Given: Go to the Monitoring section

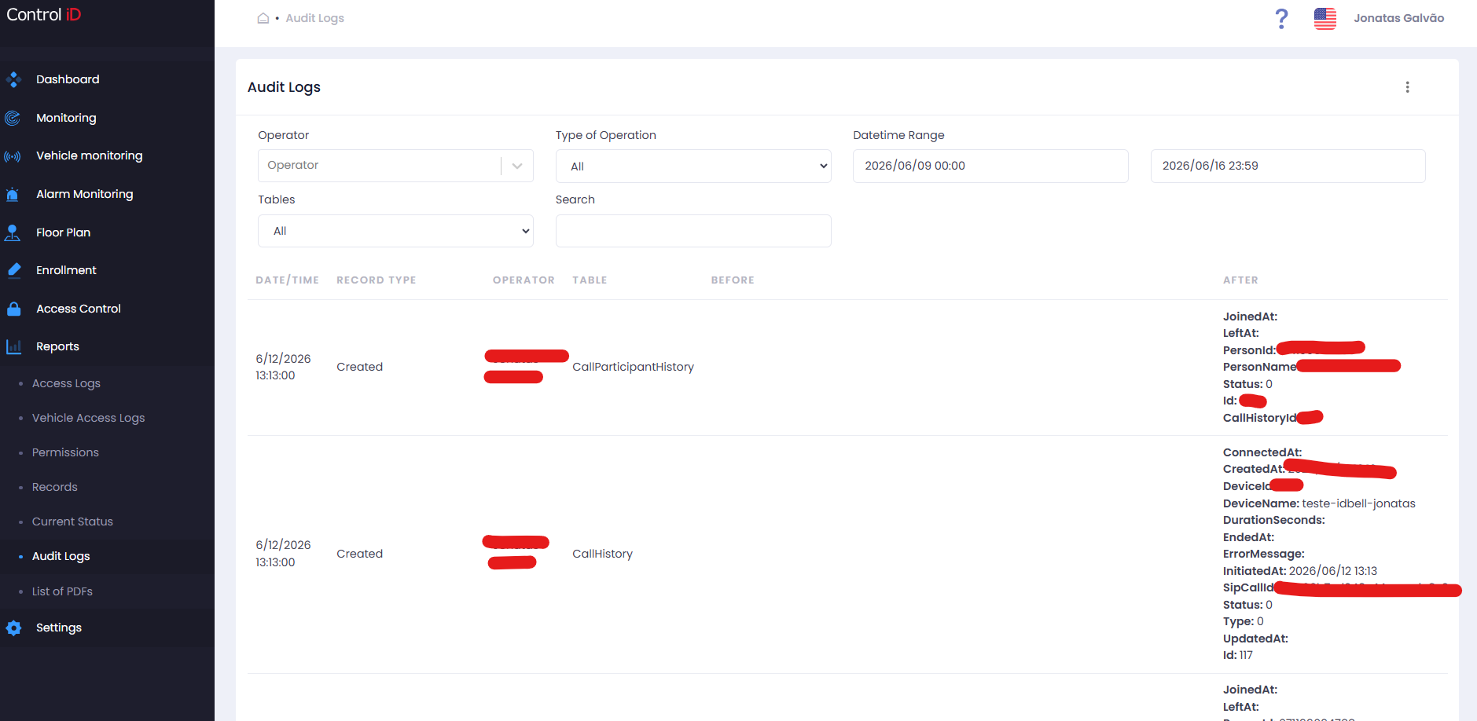Looking at the screenshot, I should tap(66, 118).
